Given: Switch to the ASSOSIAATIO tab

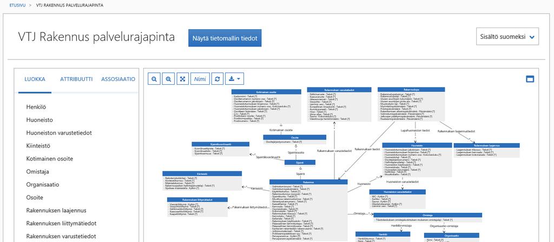Looking at the screenshot, I should click(118, 79).
